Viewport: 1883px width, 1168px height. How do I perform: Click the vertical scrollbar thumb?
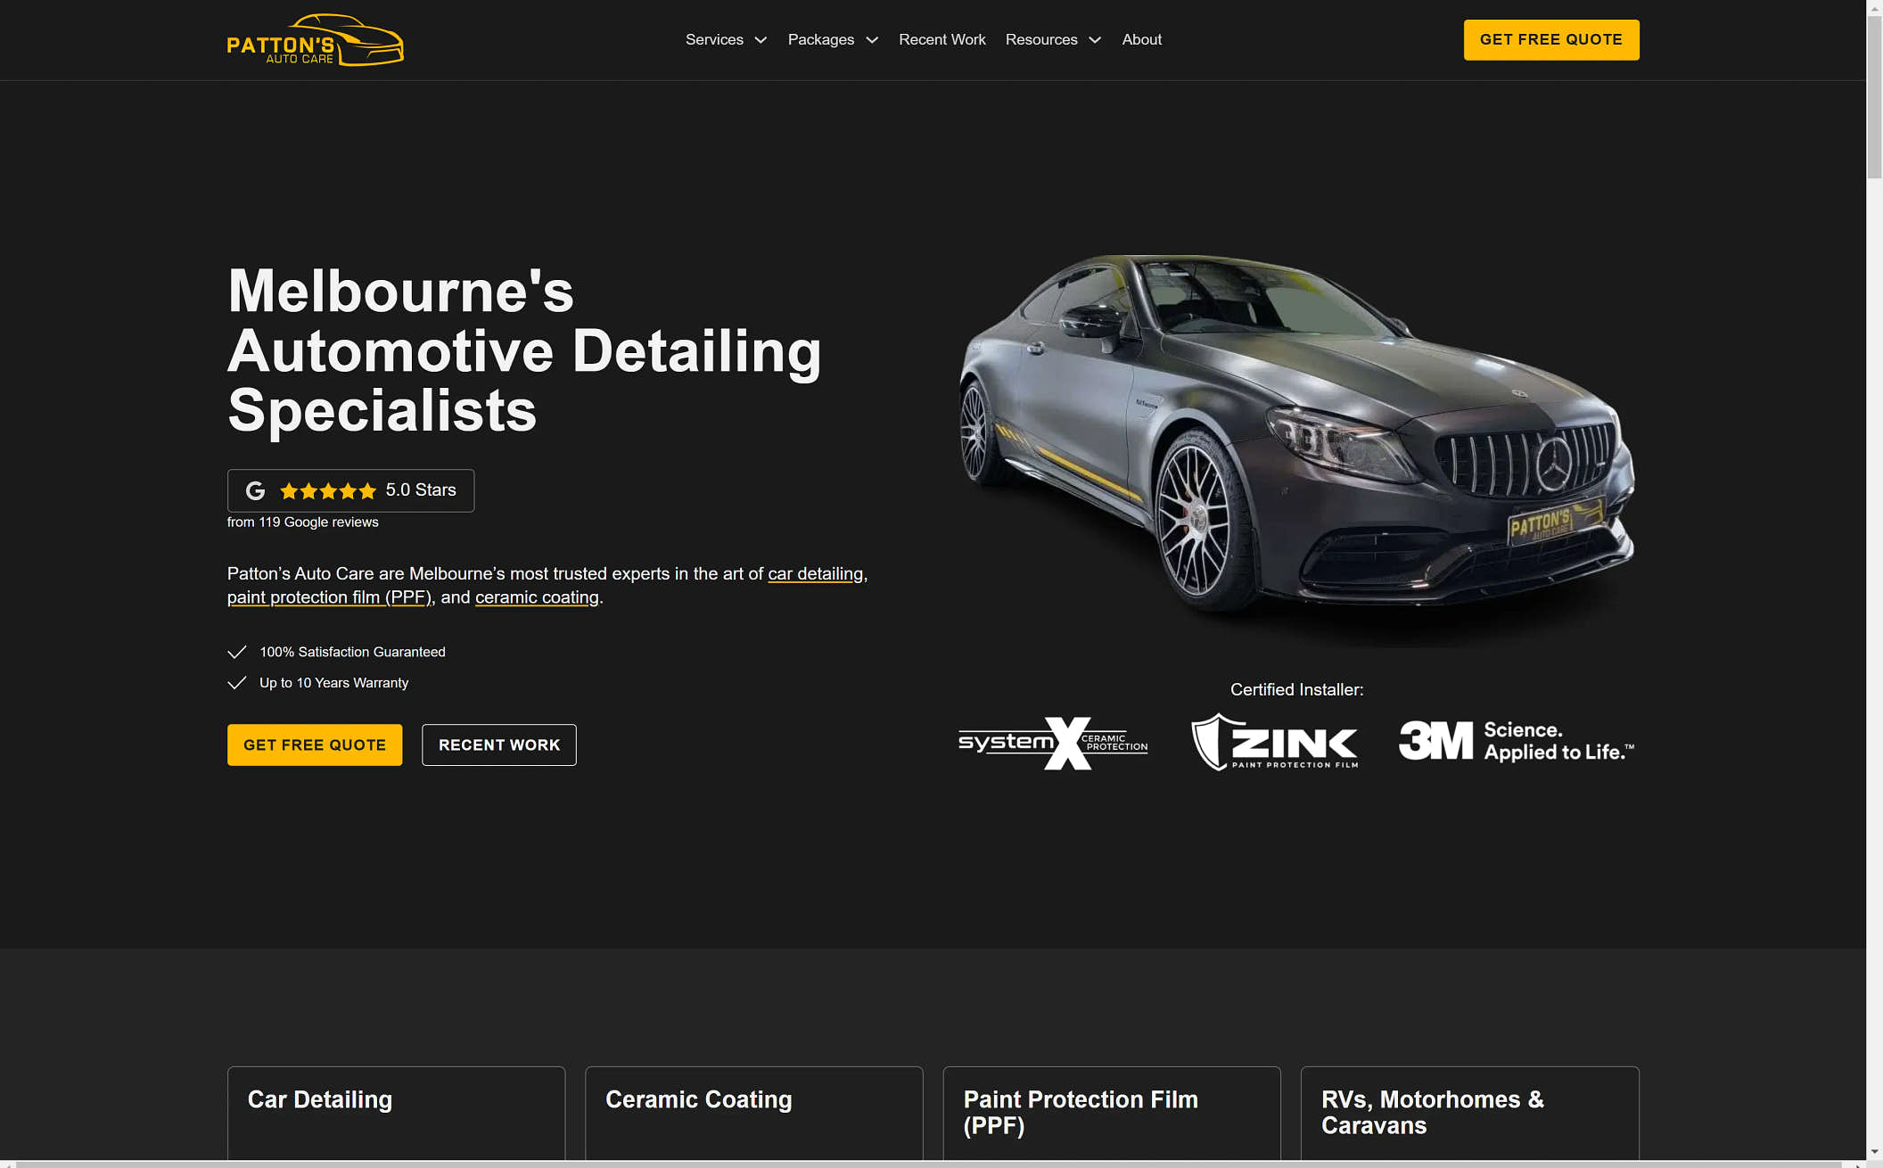click(1874, 98)
